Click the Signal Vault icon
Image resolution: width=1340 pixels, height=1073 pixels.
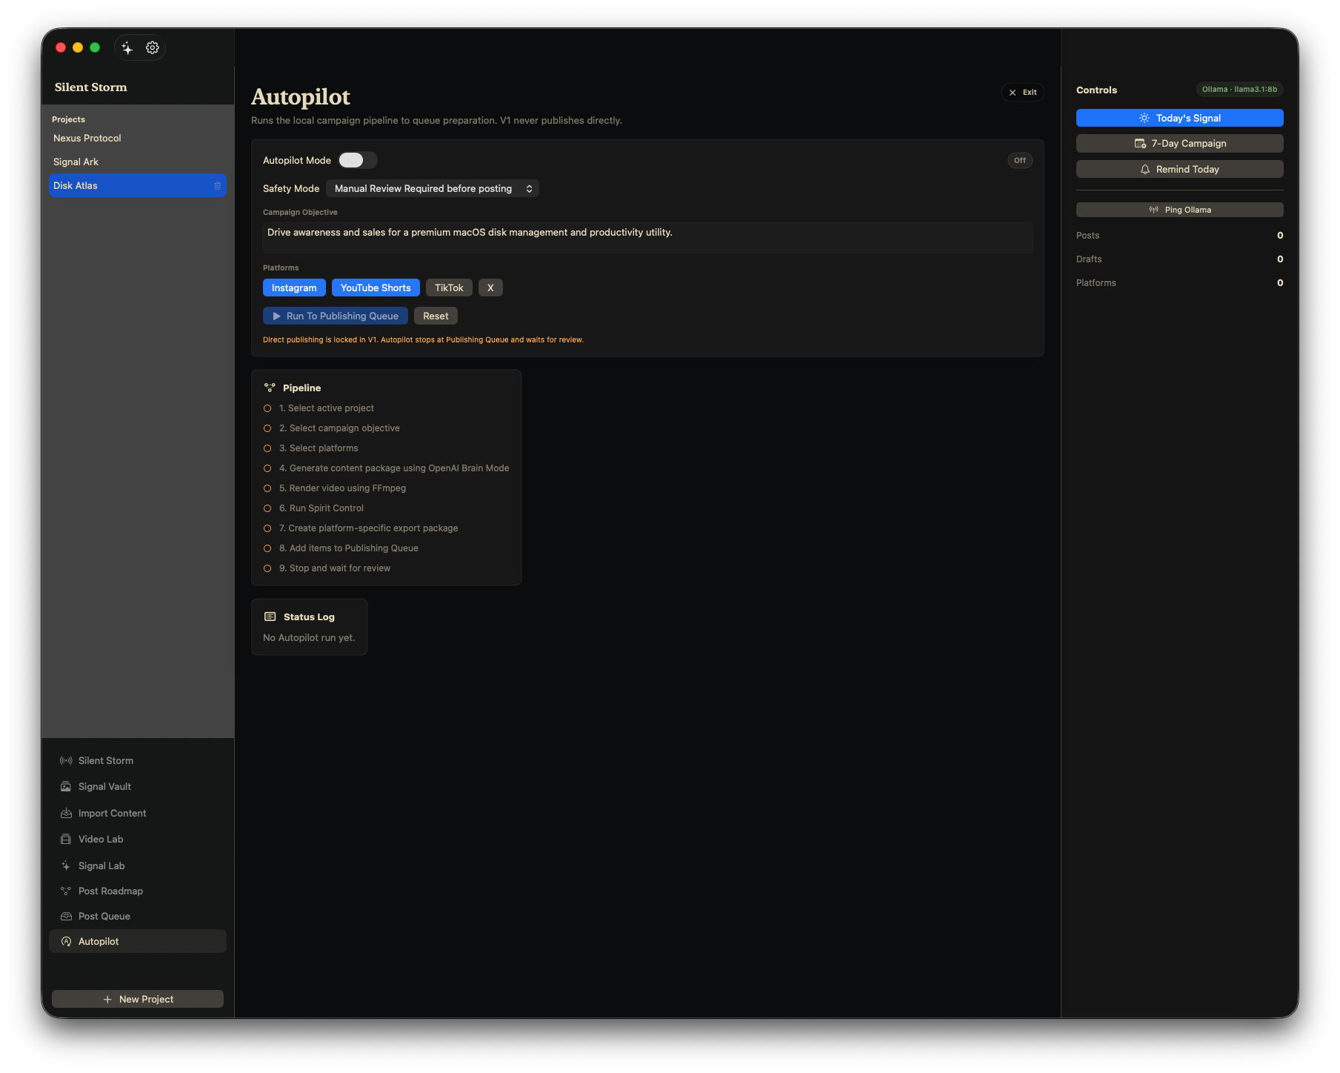tap(66, 787)
